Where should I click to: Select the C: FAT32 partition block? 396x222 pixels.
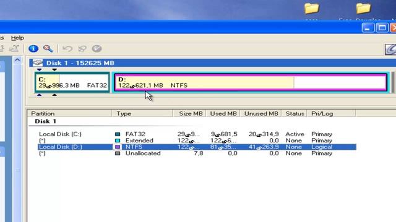pos(72,82)
